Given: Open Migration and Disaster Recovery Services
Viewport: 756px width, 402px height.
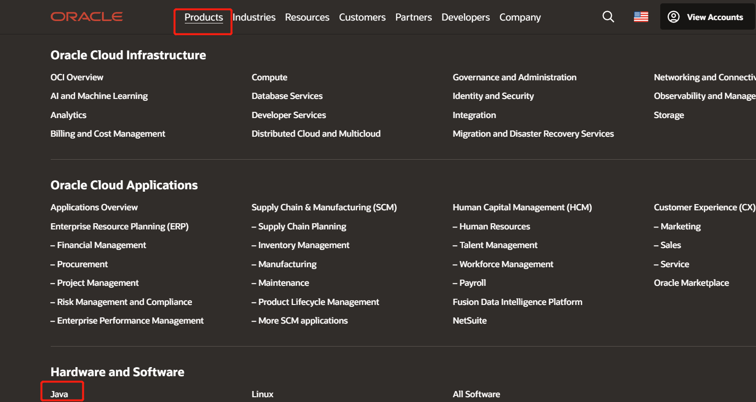Looking at the screenshot, I should [x=533, y=134].
